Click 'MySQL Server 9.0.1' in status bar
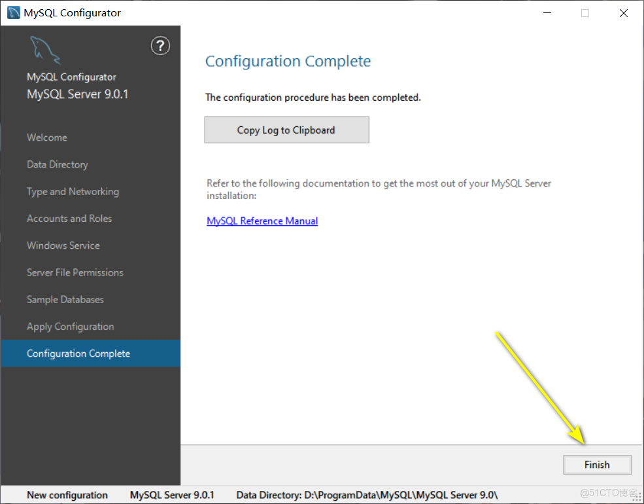This screenshot has height=504, width=644. click(x=172, y=495)
